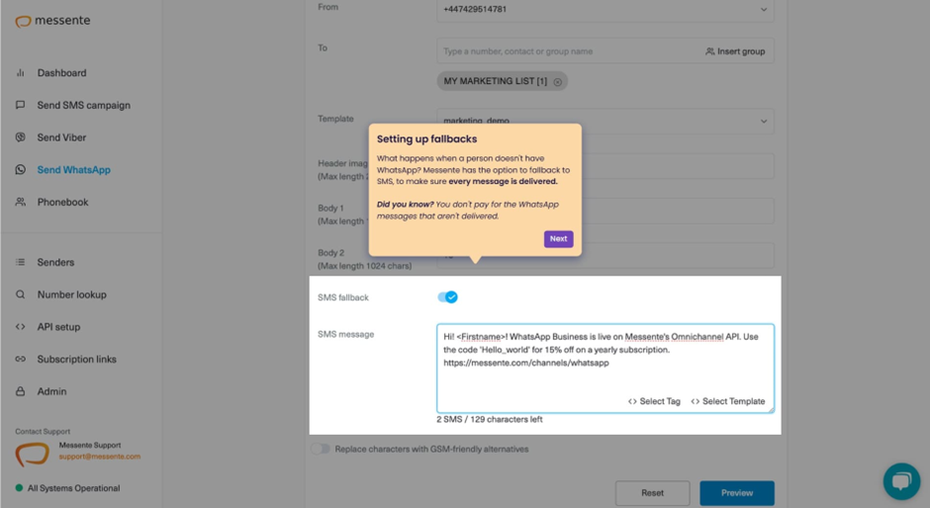Click the Messente Support avatar logo

point(32,455)
